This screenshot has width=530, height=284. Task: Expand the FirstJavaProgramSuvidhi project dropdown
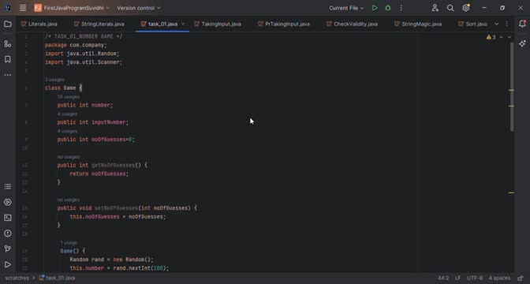pos(72,8)
